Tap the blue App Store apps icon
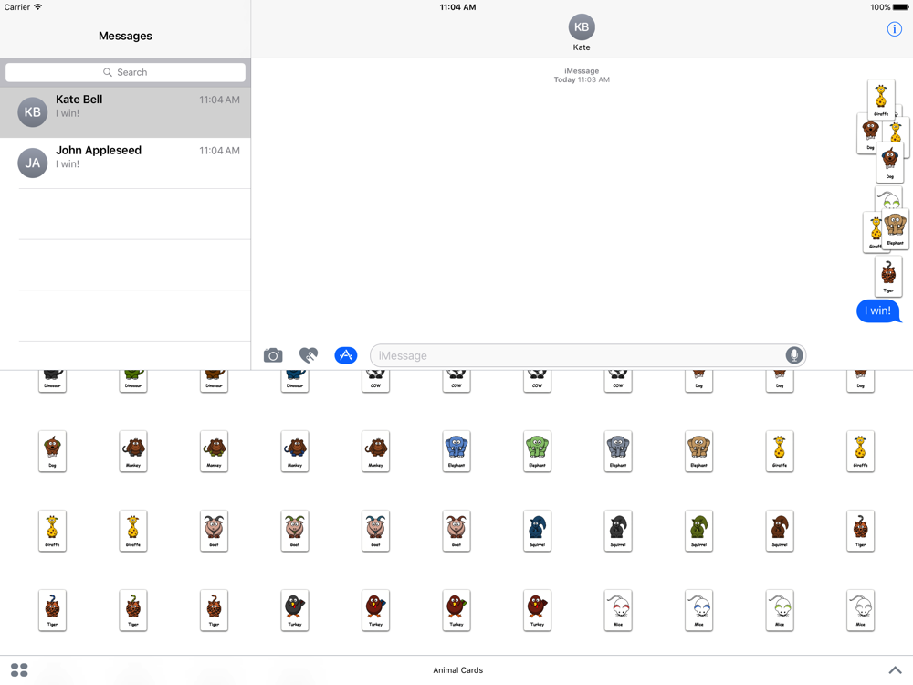The height and width of the screenshot is (685, 913). pyautogui.click(x=345, y=355)
